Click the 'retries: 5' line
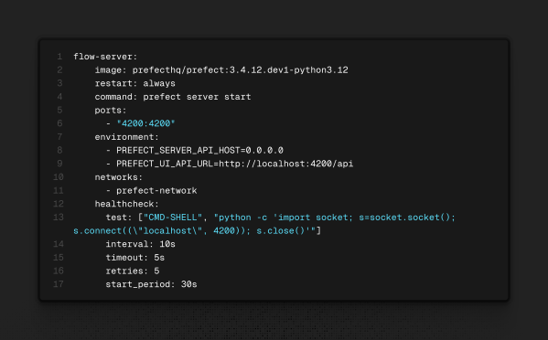 [x=133, y=271]
